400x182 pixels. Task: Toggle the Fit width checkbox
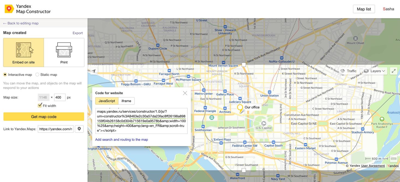[x=40, y=106]
